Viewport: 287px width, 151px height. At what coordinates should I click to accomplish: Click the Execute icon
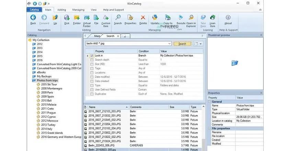click(x=181, y=18)
